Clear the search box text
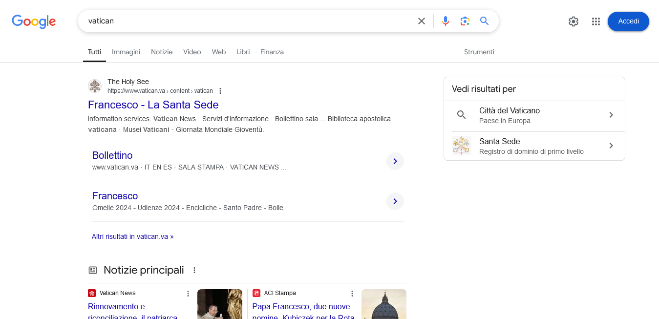659x319 pixels. pos(421,21)
